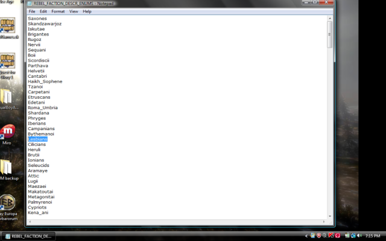This screenshot has height=241, width=386.
Task: Click the line "Palmyrenoi"
Action: [40, 202]
